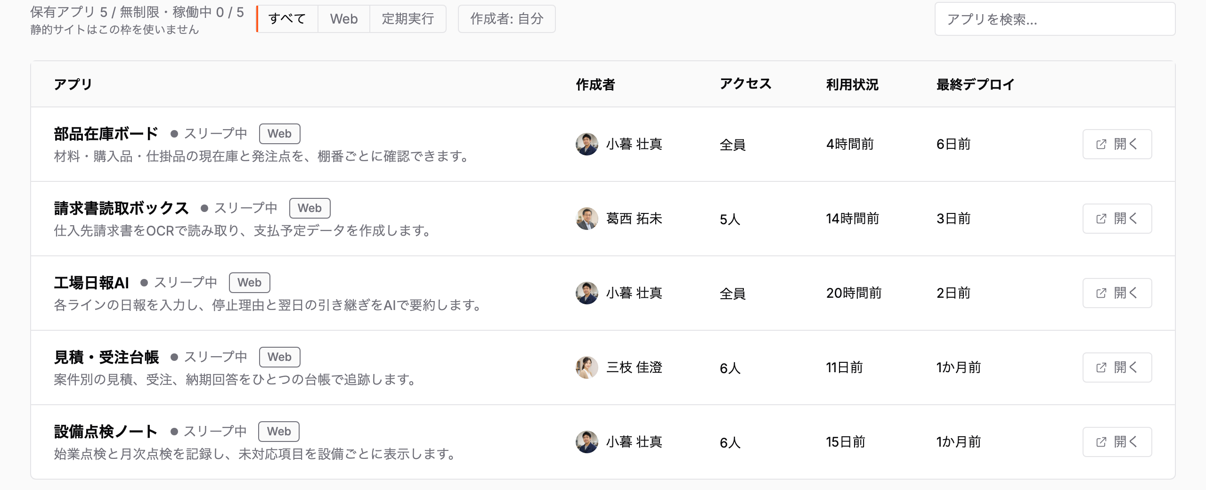
Task: Click Web badge beside 見積・受注台帳
Action: pyautogui.click(x=280, y=357)
